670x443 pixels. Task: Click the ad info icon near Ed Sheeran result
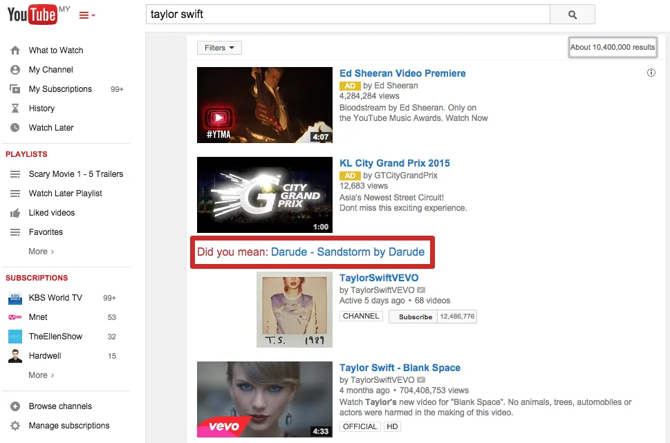point(650,72)
